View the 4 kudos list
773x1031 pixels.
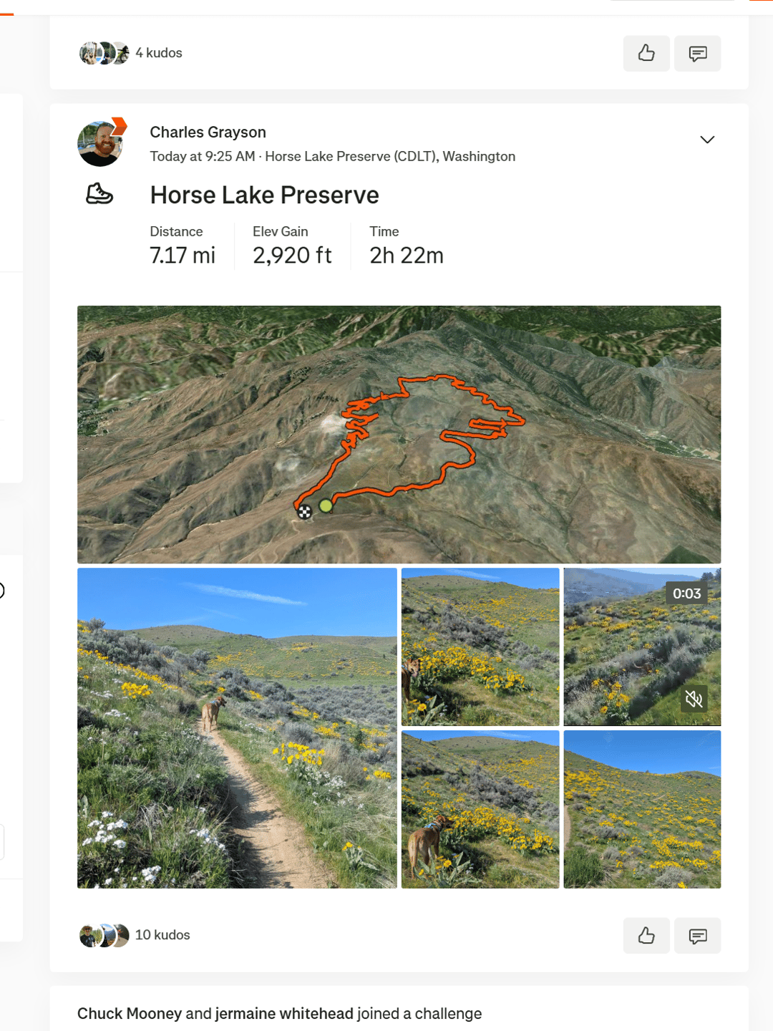click(x=159, y=53)
